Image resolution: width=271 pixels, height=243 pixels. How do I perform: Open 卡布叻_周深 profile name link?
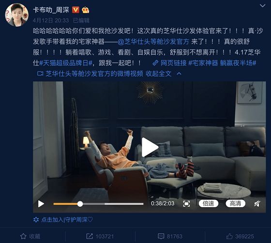51,10
